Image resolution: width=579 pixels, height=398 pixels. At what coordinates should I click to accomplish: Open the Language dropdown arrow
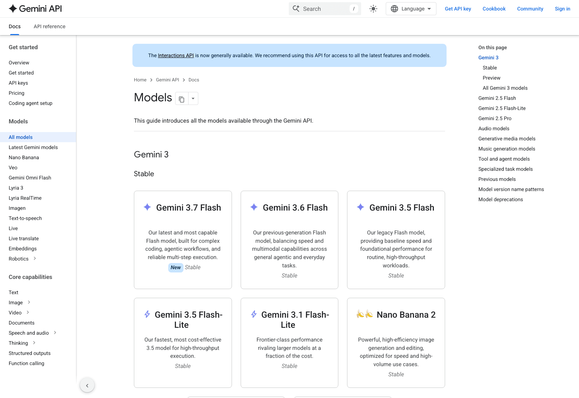429,9
